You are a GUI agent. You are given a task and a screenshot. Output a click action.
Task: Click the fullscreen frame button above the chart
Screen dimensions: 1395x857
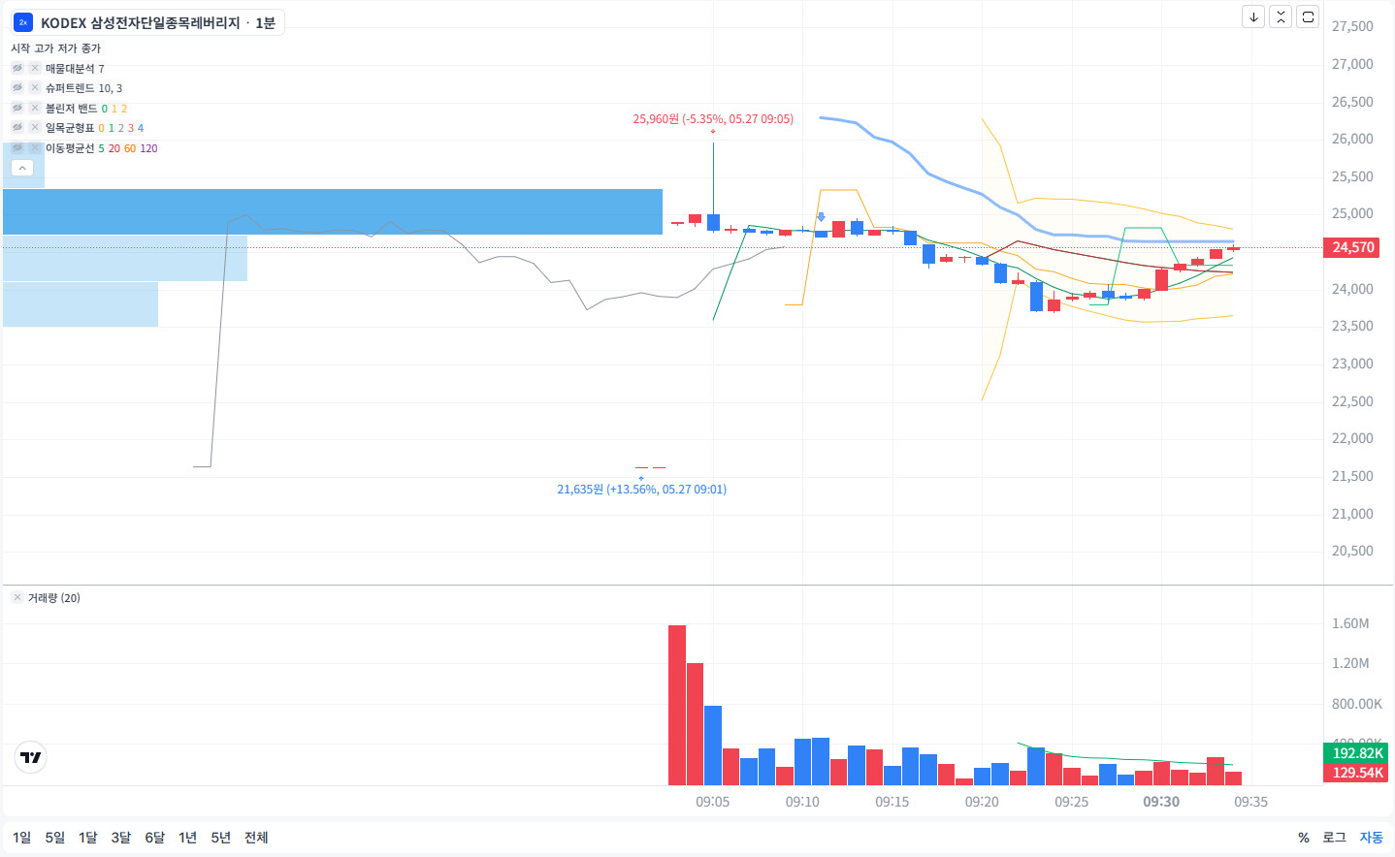coord(1308,16)
